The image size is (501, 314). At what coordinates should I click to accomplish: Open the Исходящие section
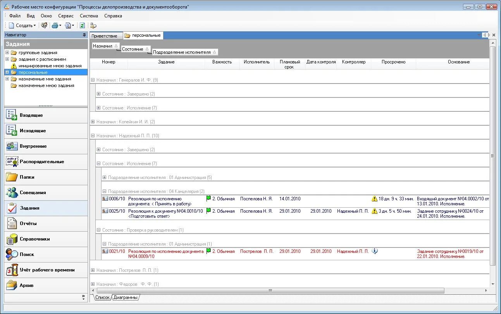[x=46, y=131]
